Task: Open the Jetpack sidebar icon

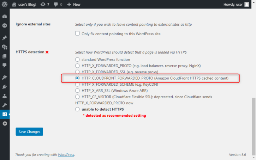Action: (5, 26)
